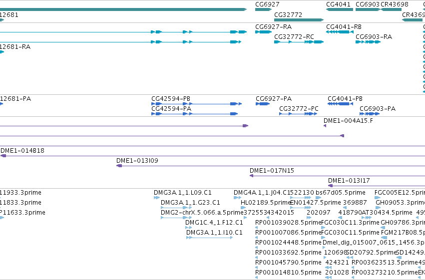This screenshot has height=280, width=425.
Task: Click EST DMG3A.1_1.I10.C1
Action: coord(210,238)
